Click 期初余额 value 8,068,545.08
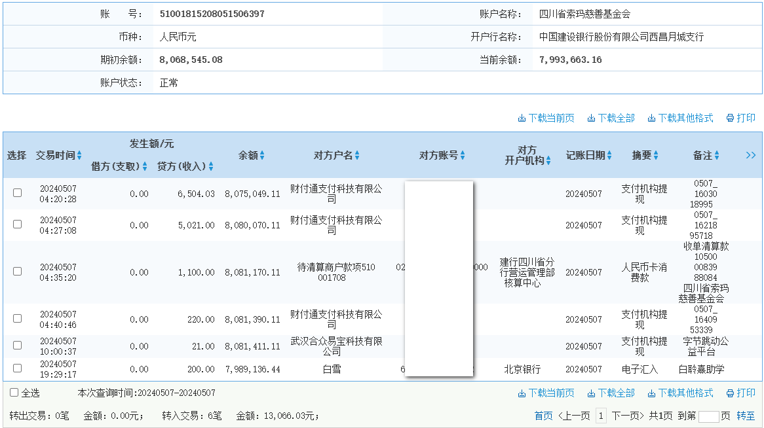 click(191, 60)
